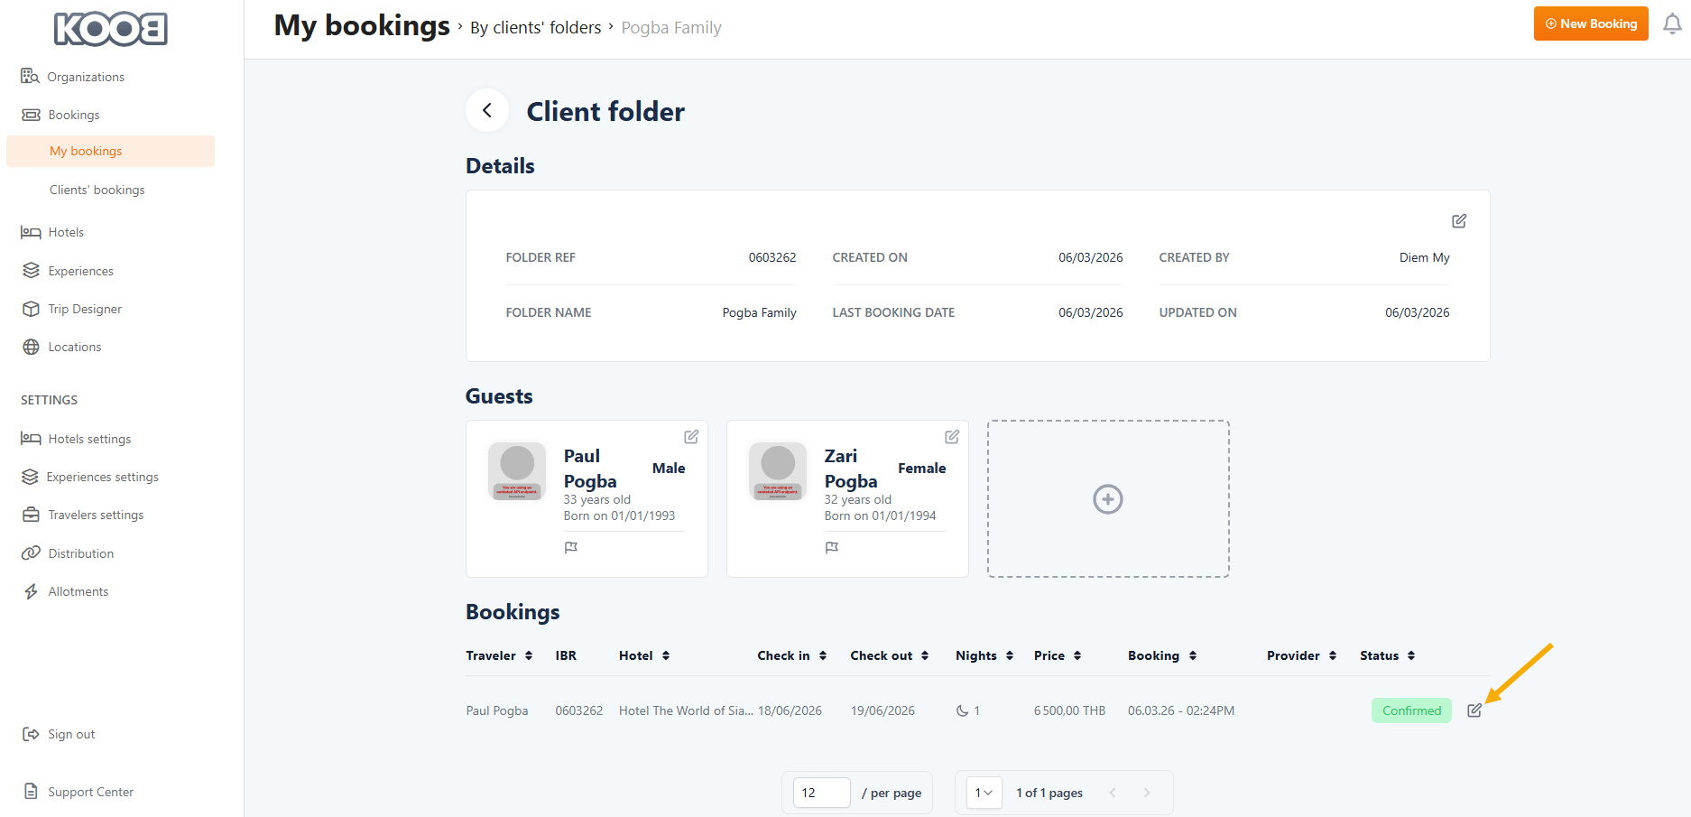
Task: Edit the confirmed Paul Pogba booking
Action: 1474,710
